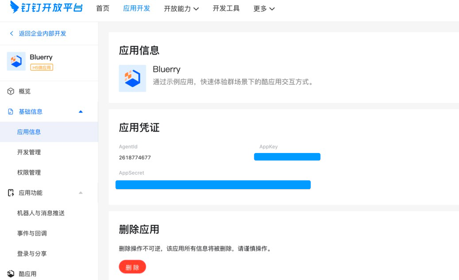Click the DingTalk Open Platform logo
This screenshot has width=459, height=280.
pyautogui.click(x=47, y=8)
